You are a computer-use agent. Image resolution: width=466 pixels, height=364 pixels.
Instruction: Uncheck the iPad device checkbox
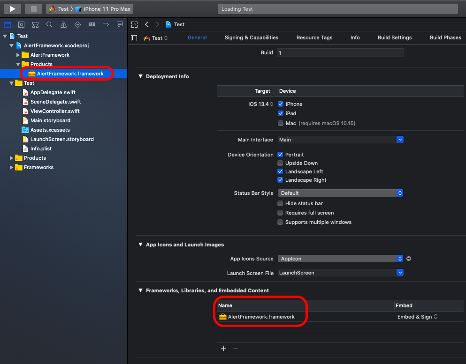pyautogui.click(x=281, y=113)
